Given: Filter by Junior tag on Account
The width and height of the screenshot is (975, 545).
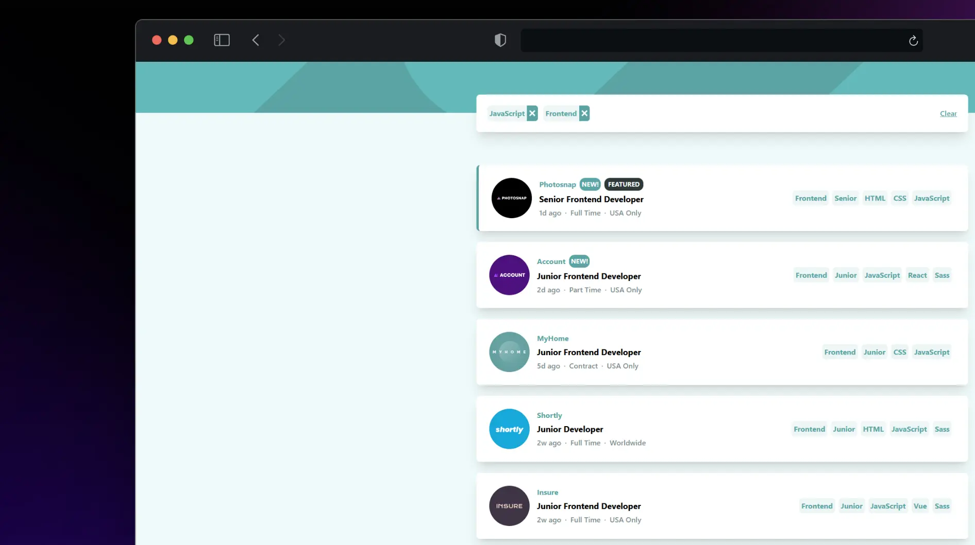Looking at the screenshot, I should [x=845, y=275].
